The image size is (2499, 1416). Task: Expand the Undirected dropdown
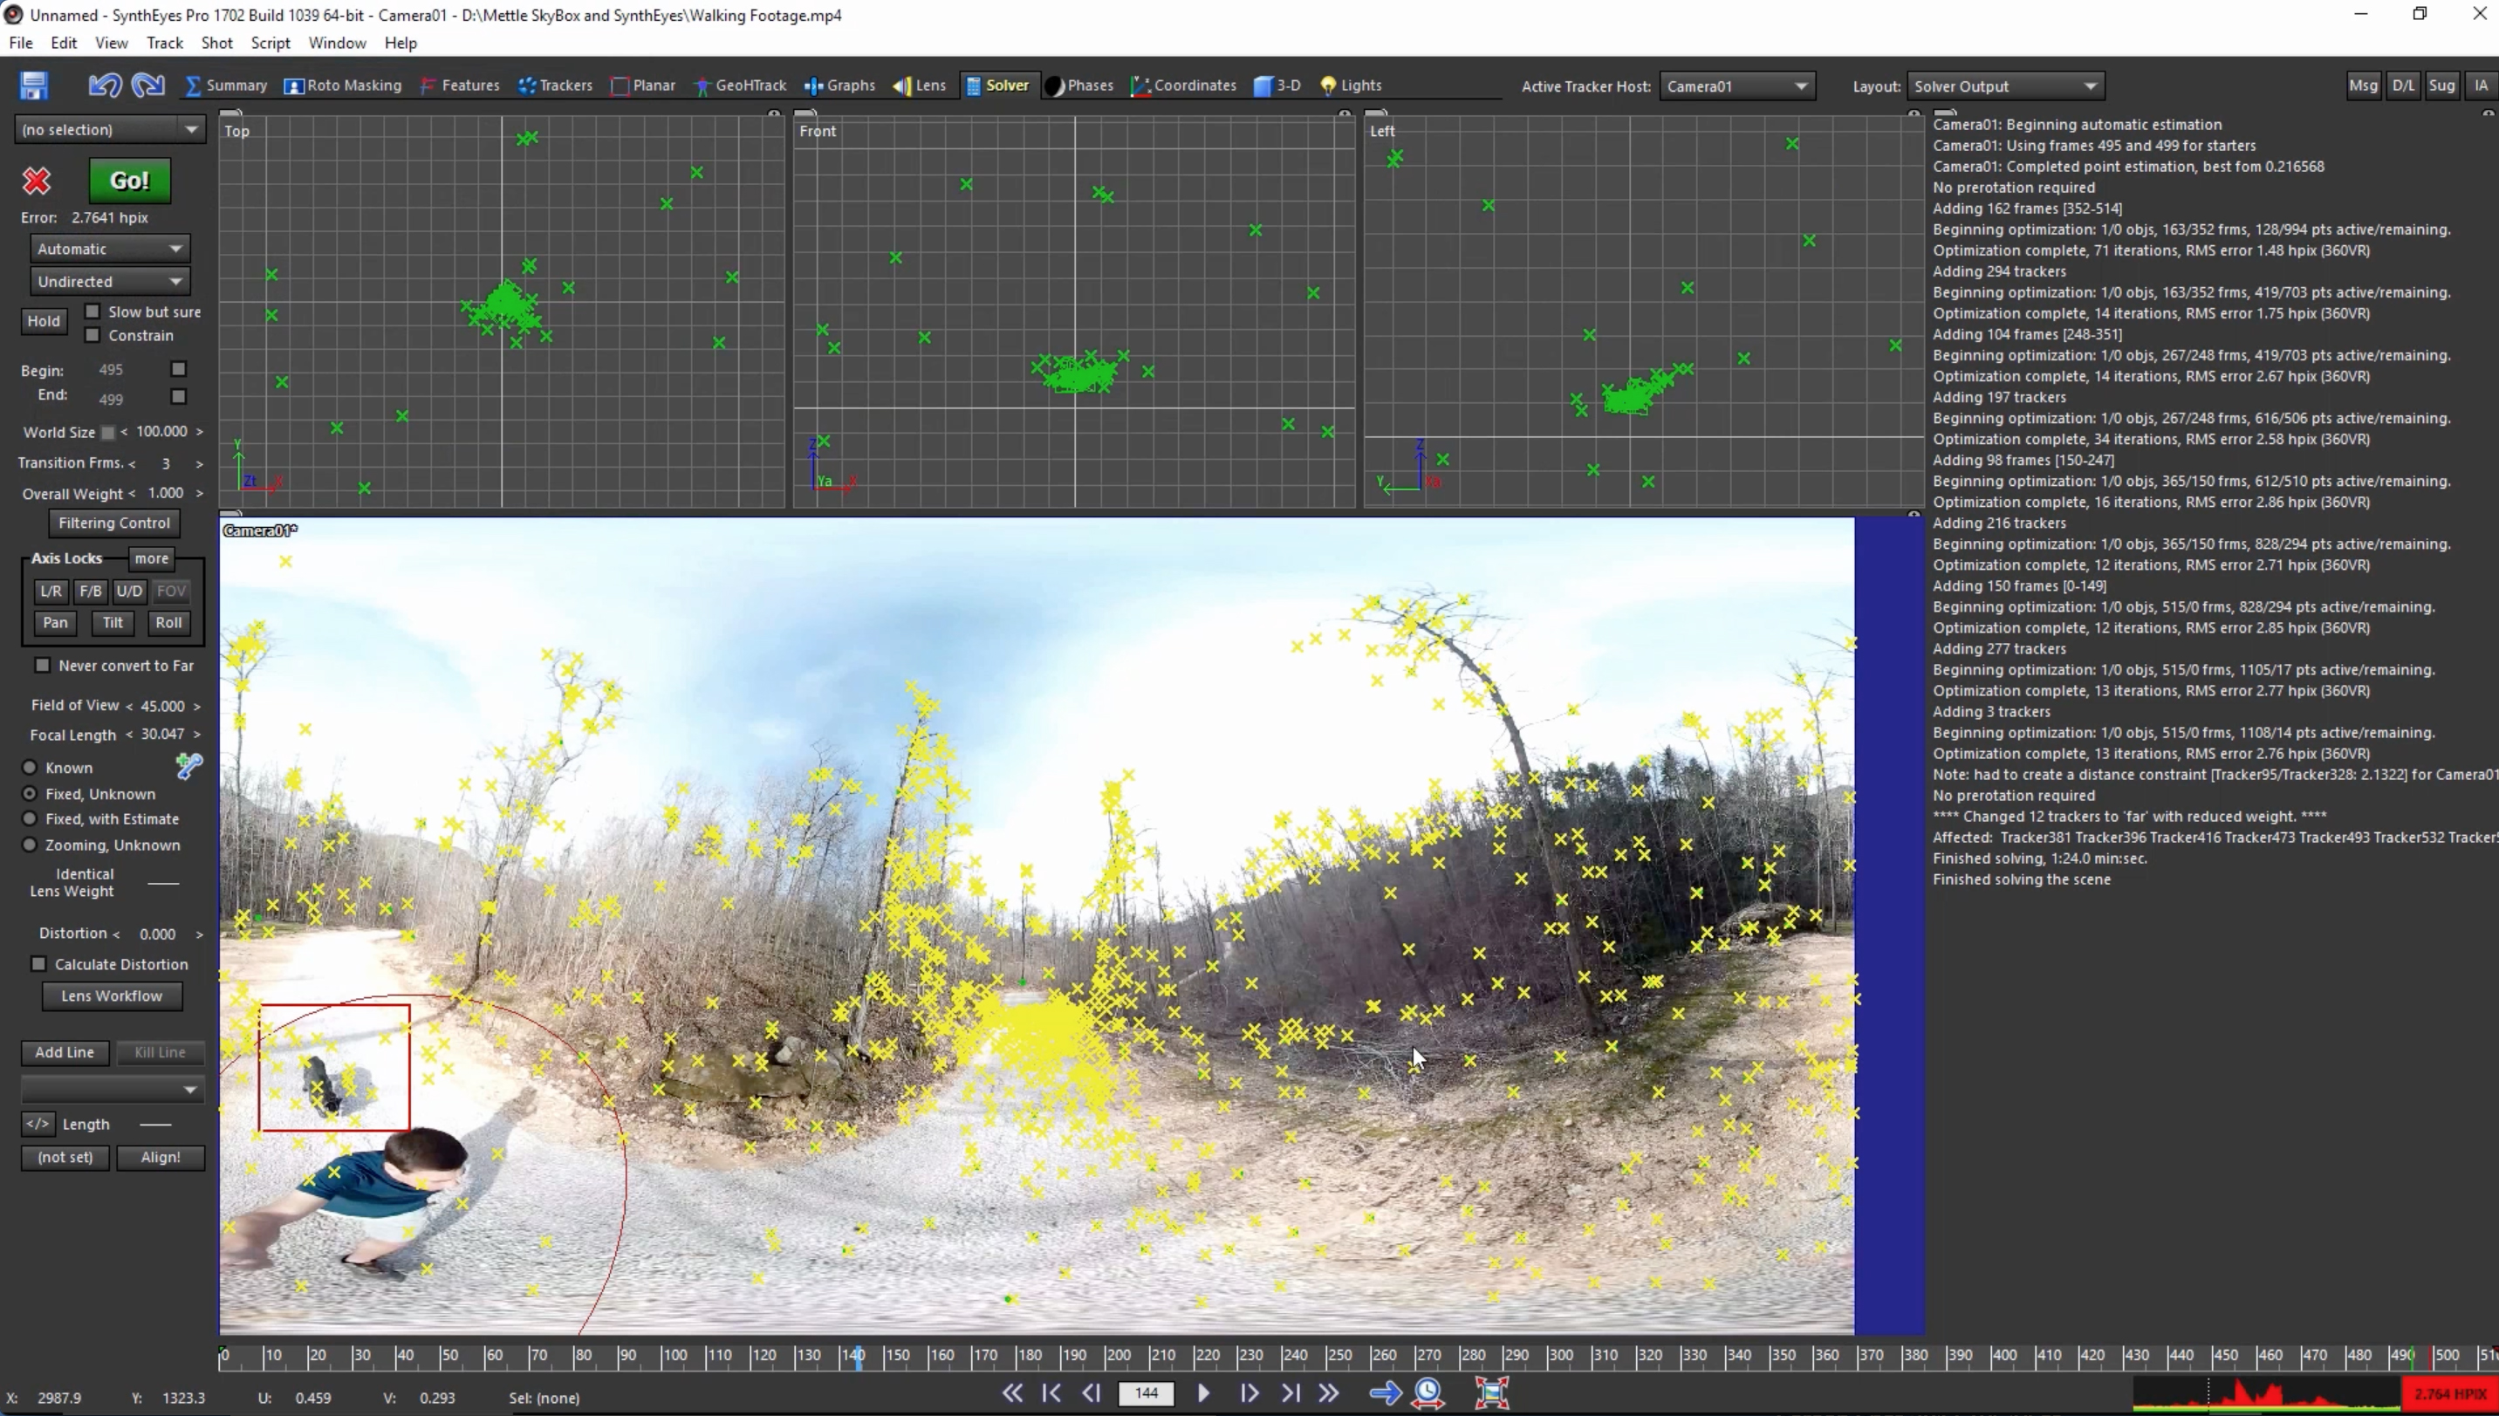(x=110, y=281)
